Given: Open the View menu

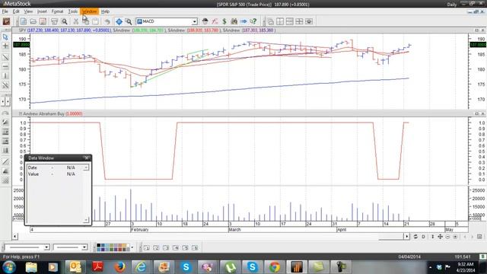Looking at the screenshot, I should coord(28,11).
